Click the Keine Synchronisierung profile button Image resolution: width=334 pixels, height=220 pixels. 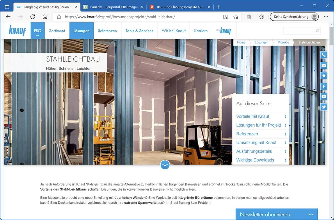[x=294, y=17]
